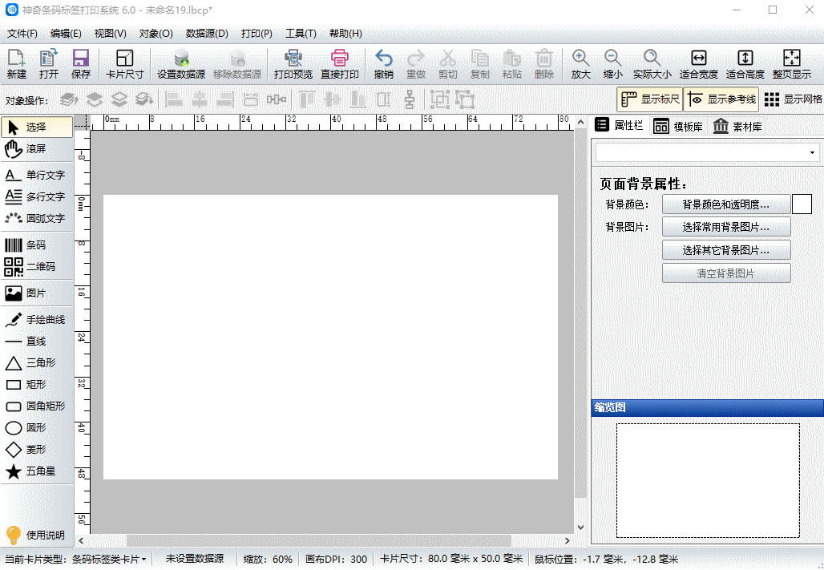Choose the 多行文字 text tool
Image resolution: width=824 pixels, height=570 pixels.
coord(37,196)
